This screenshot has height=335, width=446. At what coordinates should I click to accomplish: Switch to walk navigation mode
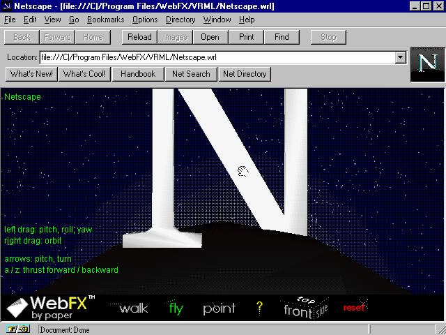[133, 308]
